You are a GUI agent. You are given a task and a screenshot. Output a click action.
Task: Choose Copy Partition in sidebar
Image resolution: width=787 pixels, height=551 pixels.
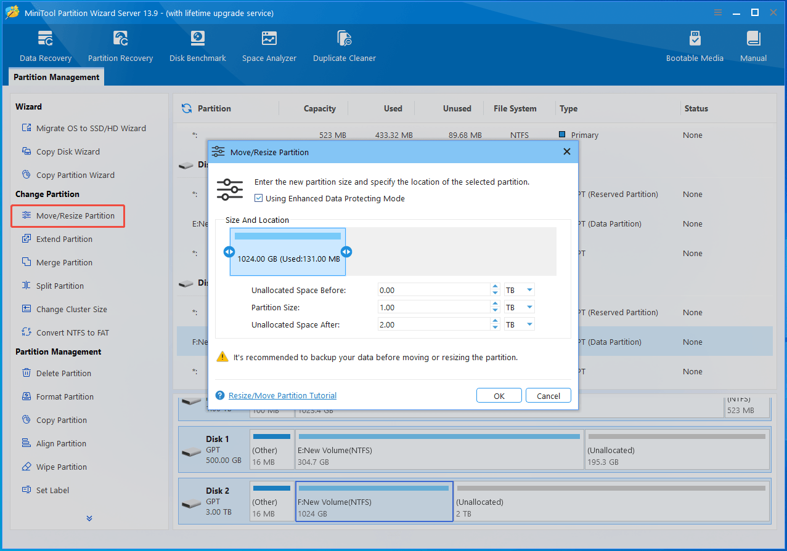point(54,420)
